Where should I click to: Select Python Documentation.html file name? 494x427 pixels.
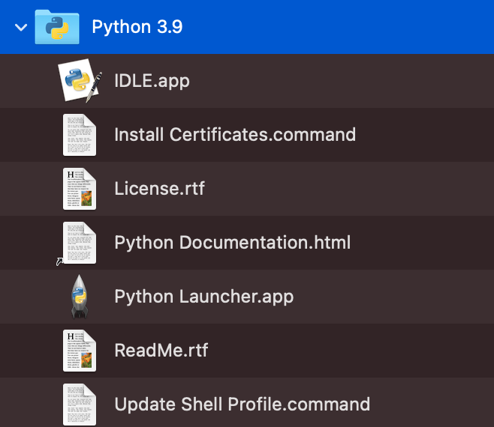tap(233, 243)
